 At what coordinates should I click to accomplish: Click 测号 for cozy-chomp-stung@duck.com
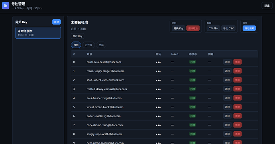coord(228,125)
